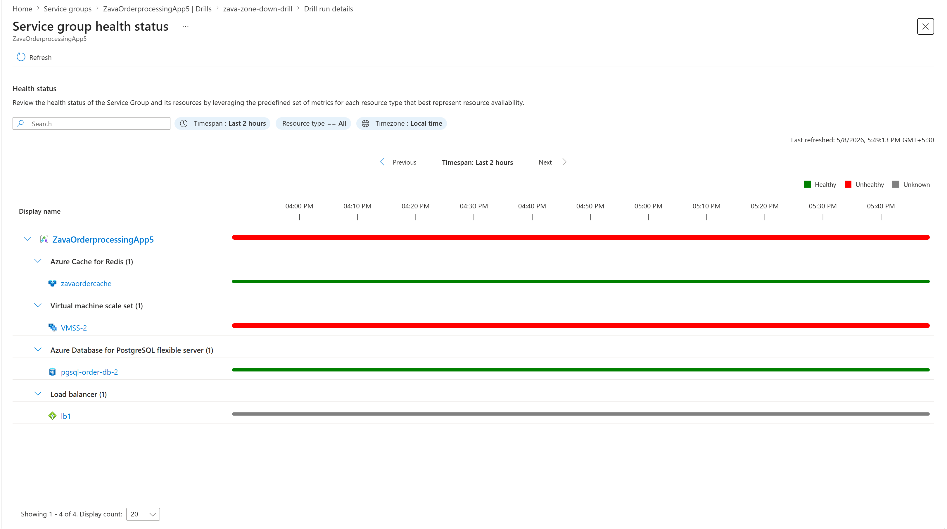This screenshot has height=529, width=947.
Task: Click the Previous button label
Action: tap(405, 162)
